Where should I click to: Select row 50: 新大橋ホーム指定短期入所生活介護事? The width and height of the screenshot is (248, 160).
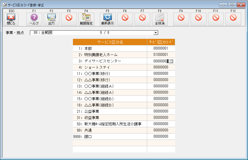pyautogui.click(x=110, y=124)
